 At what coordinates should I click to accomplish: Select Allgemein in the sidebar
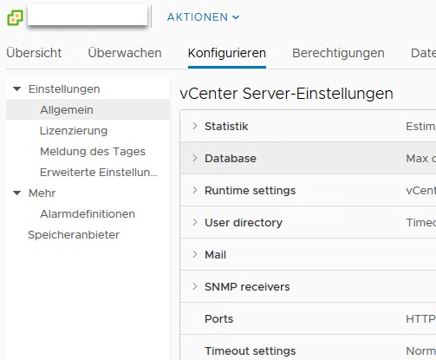pyautogui.click(x=88, y=109)
